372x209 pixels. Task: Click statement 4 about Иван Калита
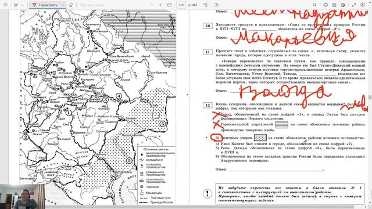click(284, 144)
